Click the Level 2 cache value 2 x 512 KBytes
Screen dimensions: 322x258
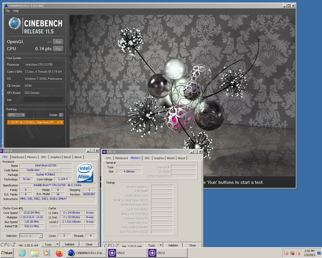click(72, 222)
